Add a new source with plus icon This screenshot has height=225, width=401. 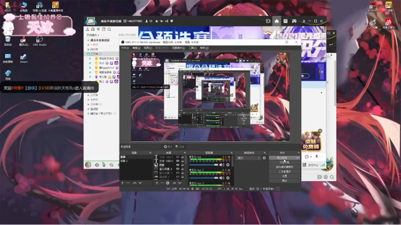(x=157, y=183)
